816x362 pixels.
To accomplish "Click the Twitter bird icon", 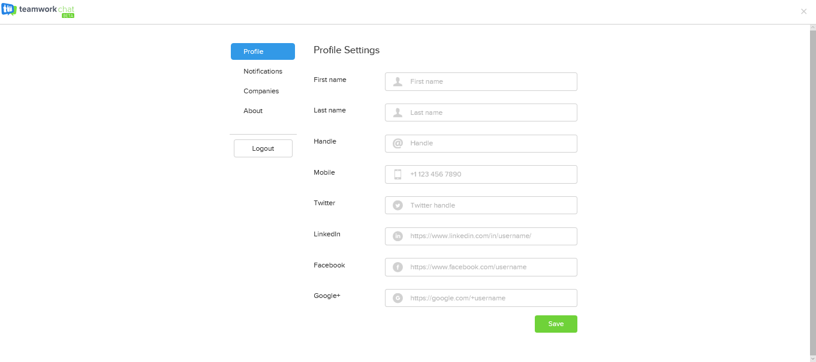I will 398,205.
